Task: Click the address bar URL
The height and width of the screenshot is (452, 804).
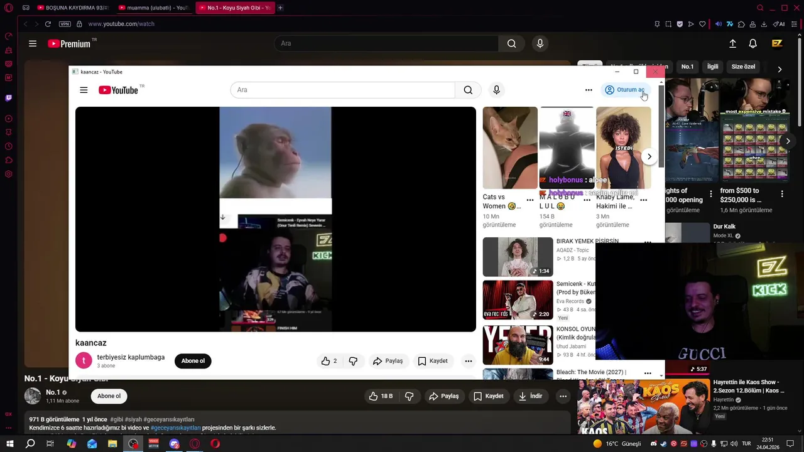Action: tap(121, 24)
